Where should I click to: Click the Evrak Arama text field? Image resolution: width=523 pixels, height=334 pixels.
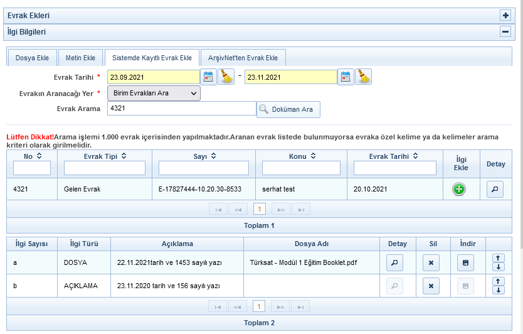click(x=181, y=109)
